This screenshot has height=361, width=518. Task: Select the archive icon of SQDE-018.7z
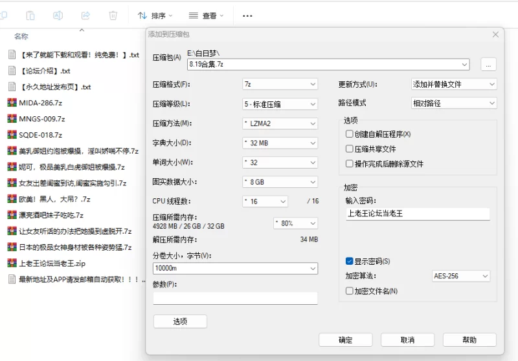click(12, 135)
